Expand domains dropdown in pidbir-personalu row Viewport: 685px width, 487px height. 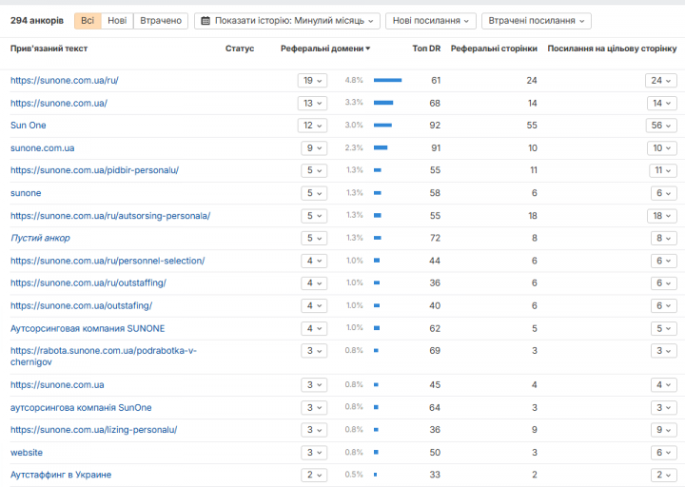tap(314, 170)
